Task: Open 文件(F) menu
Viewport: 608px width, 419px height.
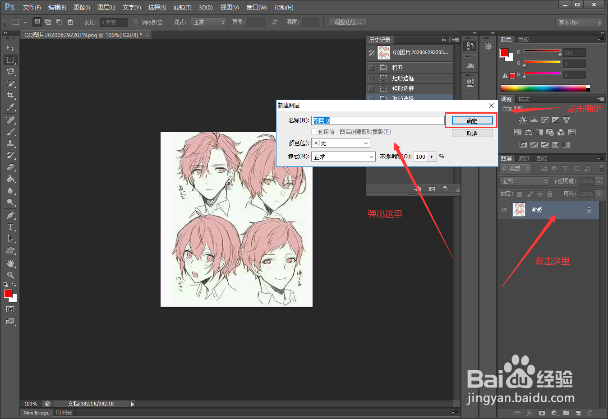Action: click(x=32, y=8)
